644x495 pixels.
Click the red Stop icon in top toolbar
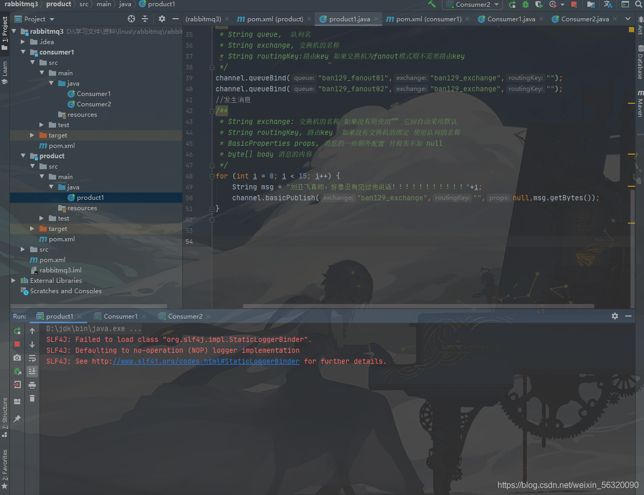[574, 4]
